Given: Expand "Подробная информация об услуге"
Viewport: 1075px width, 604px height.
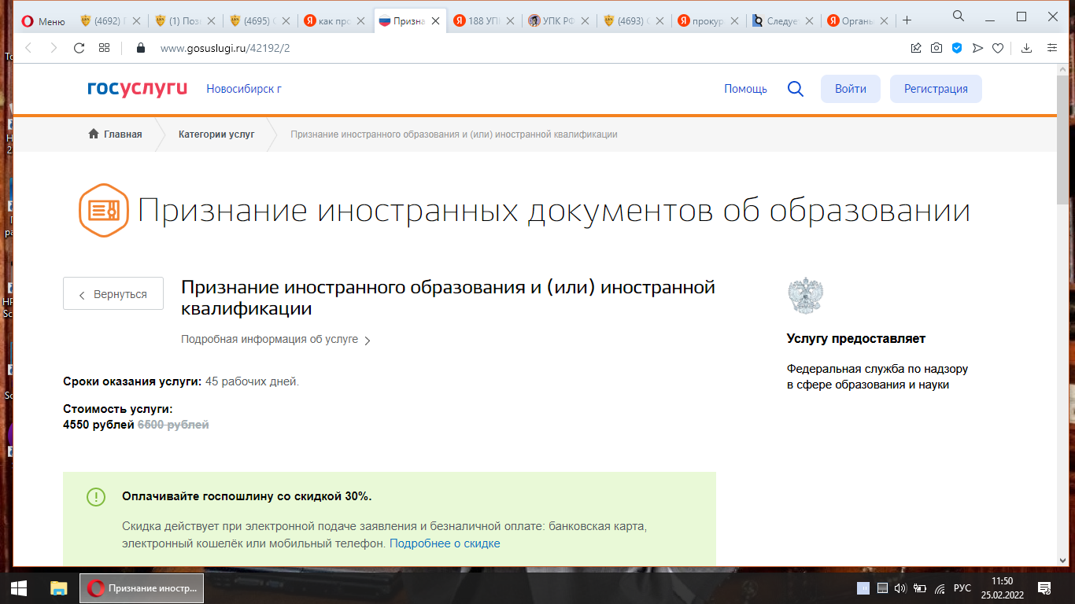Looking at the screenshot, I should (275, 340).
